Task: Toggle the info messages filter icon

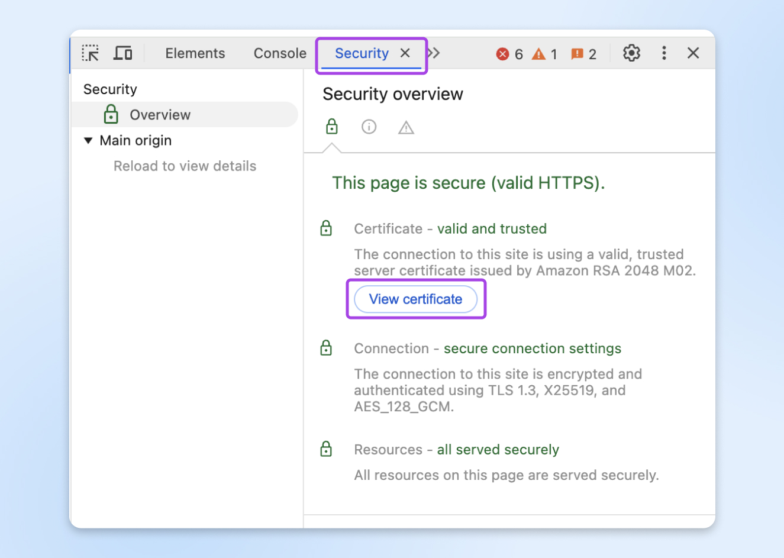Action: [x=369, y=126]
